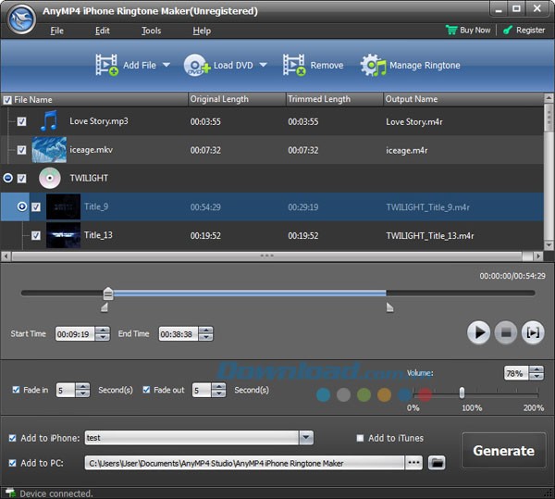Open output folder via folder icon
Screen dimensions: 555x499
[438, 461]
